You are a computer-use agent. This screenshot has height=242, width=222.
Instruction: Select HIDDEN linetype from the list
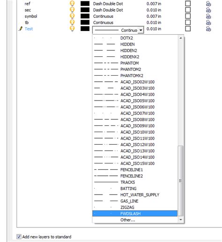[x=135, y=44]
